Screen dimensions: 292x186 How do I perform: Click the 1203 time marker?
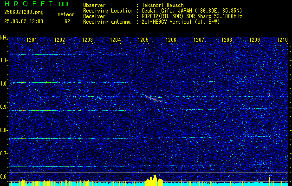pos(88,40)
